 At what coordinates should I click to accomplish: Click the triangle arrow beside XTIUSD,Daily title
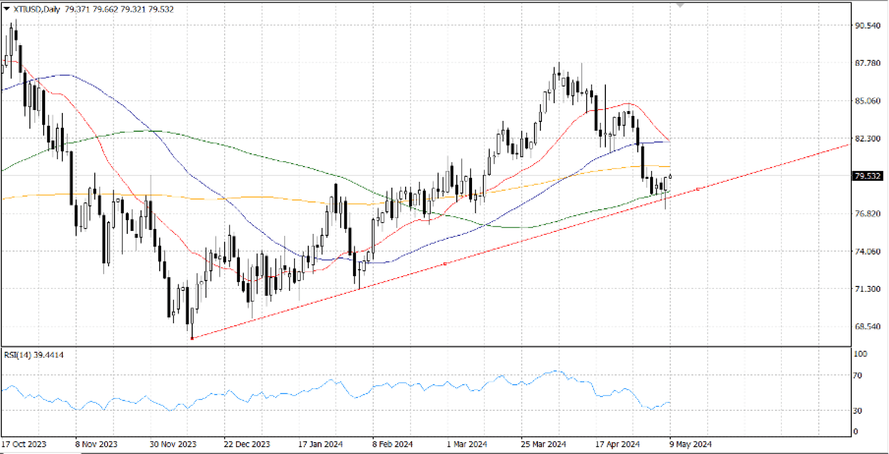[6, 9]
